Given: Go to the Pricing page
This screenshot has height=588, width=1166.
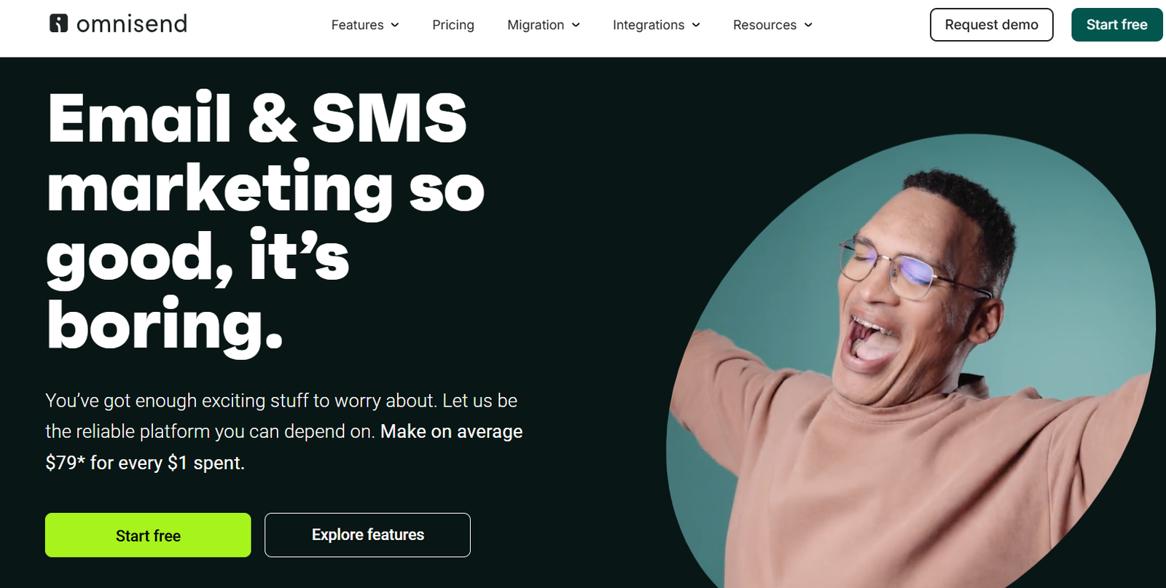Looking at the screenshot, I should pyautogui.click(x=453, y=25).
